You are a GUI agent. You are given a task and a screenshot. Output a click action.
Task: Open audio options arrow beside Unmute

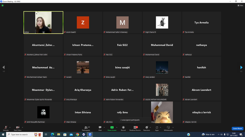[x=10, y=127]
